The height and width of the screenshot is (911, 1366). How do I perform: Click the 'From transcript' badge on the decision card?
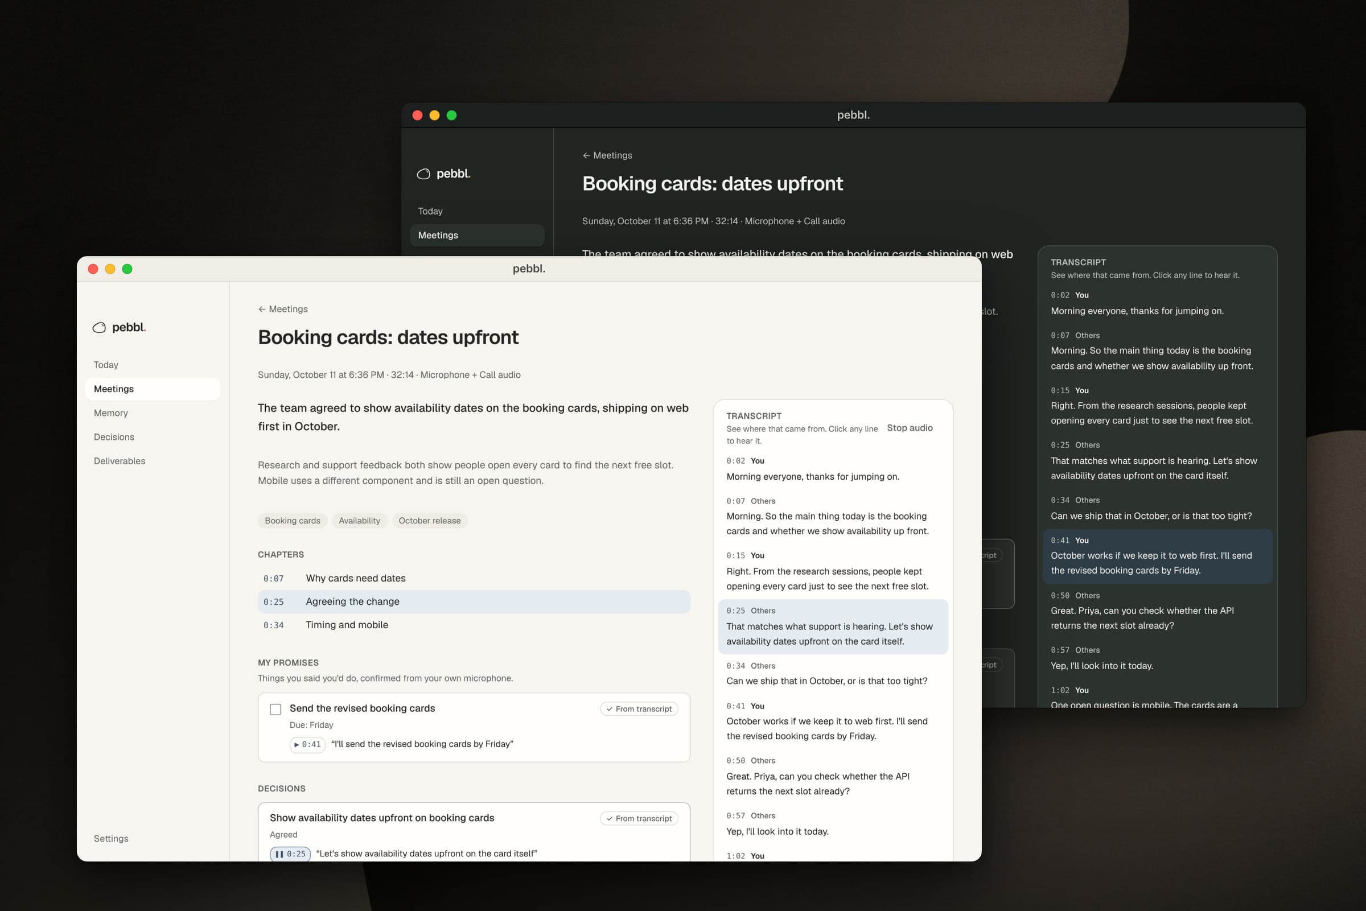(x=639, y=818)
